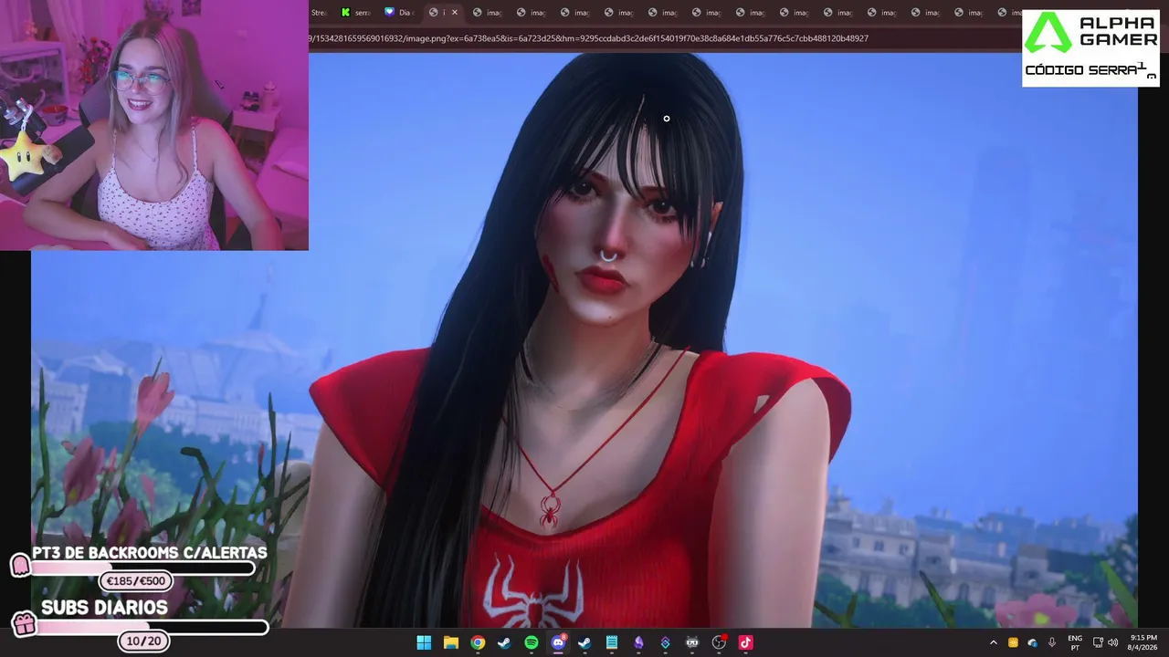Open the Windows Start menu
1169x657 pixels.
click(424, 642)
